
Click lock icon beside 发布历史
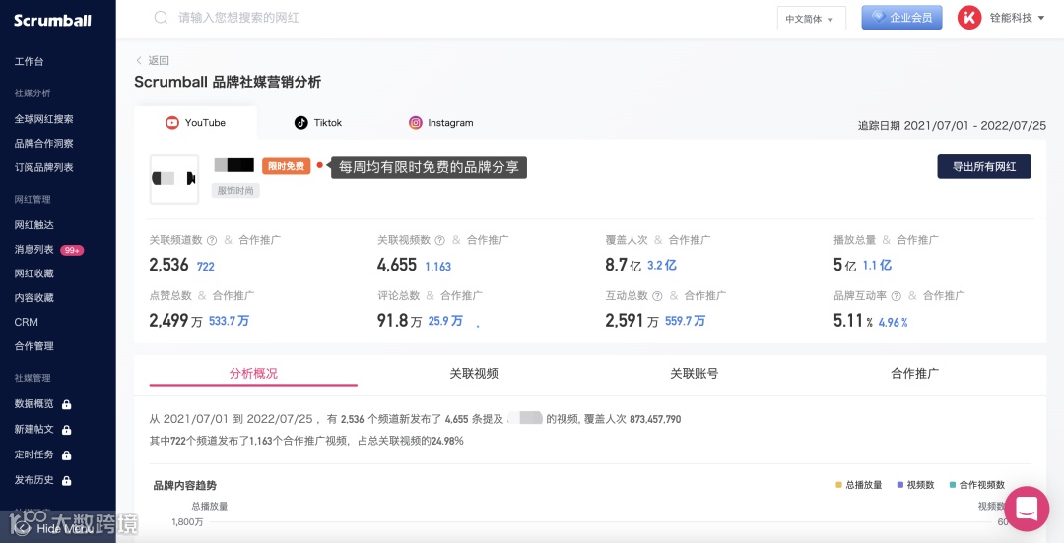click(67, 481)
